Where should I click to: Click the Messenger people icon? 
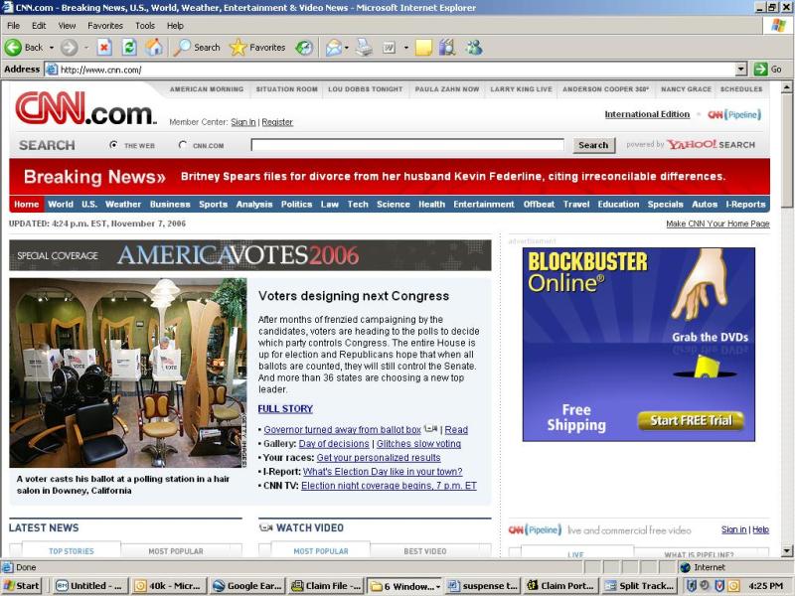click(475, 48)
